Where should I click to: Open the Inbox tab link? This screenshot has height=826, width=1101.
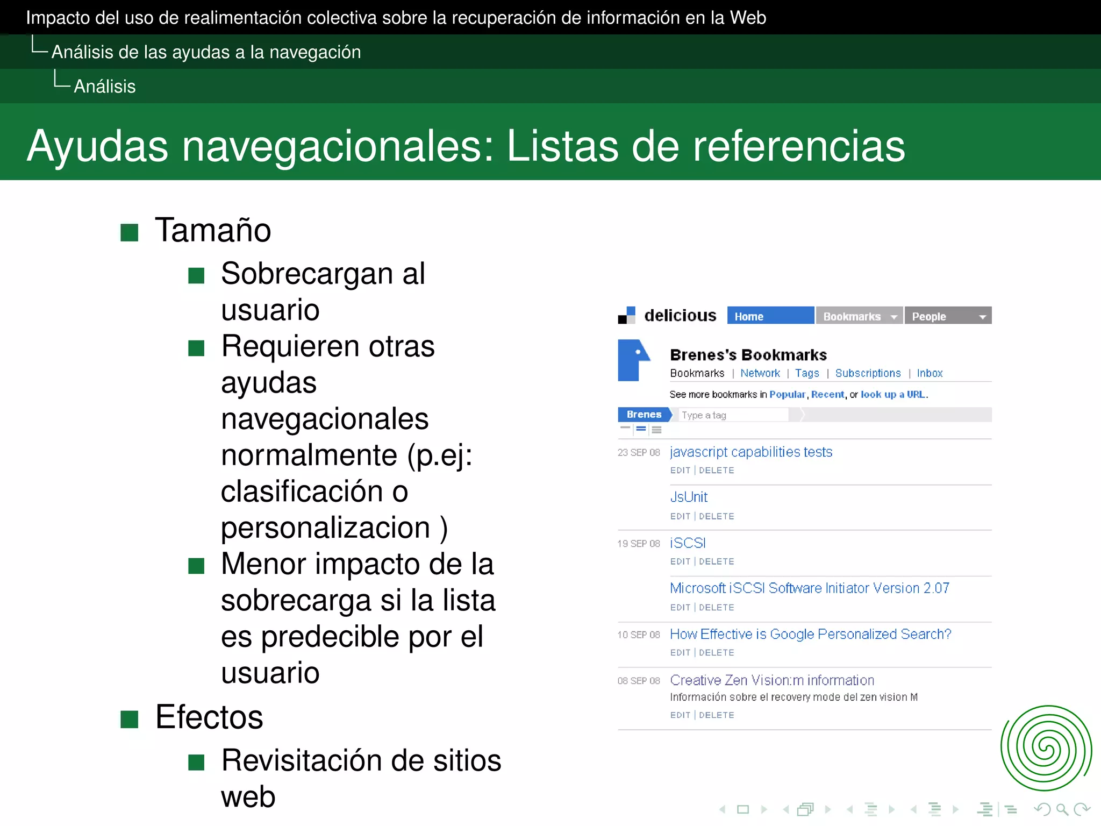point(930,373)
